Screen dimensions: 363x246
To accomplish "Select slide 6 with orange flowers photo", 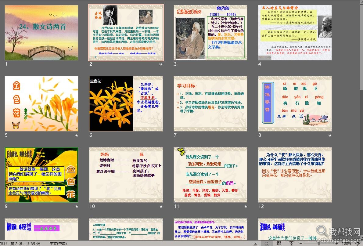I will click(126, 104).
